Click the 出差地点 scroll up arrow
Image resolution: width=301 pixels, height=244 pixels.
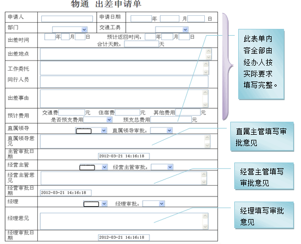click(x=208, y=52)
